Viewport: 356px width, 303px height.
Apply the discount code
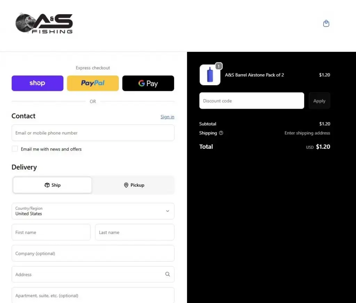(319, 101)
